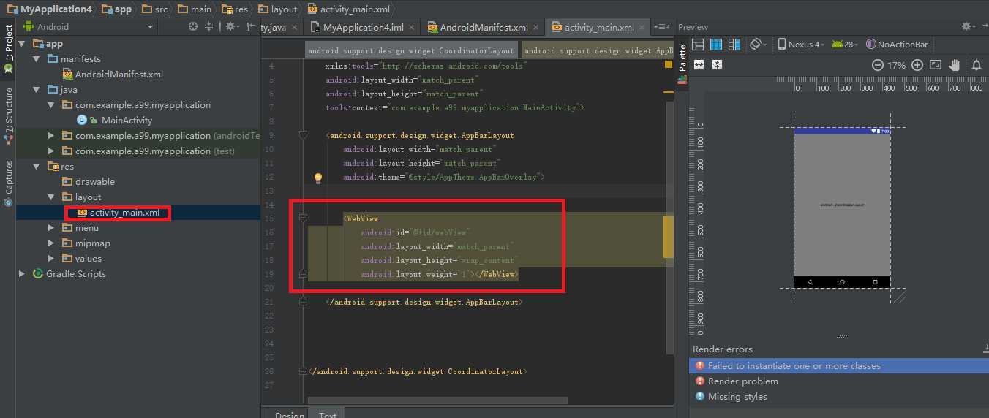Switch preview to Blueprint view icon
Screen dimensions: 989x418
point(716,45)
